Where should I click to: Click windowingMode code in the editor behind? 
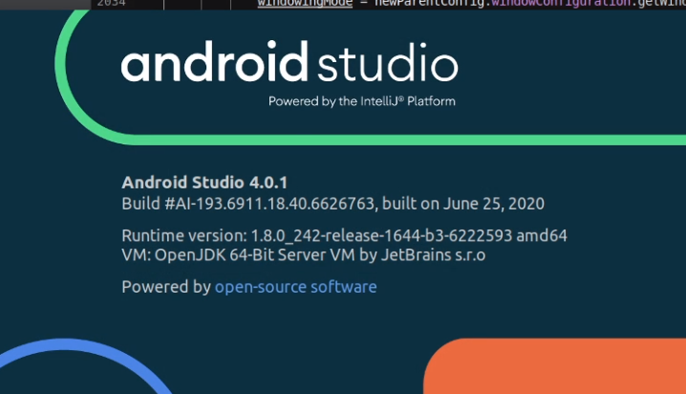[305, 4]
